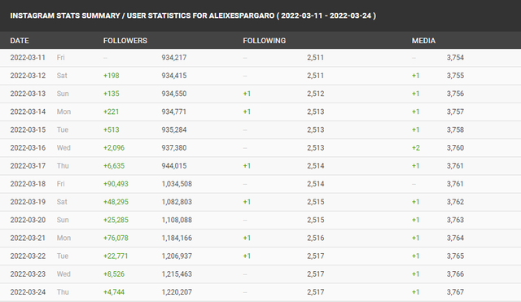Click date 2022-03-19 row cell
This screenshot has width=521, height=302.
(28, 202)
